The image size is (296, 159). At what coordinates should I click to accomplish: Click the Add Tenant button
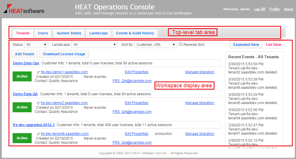[25, 54]
